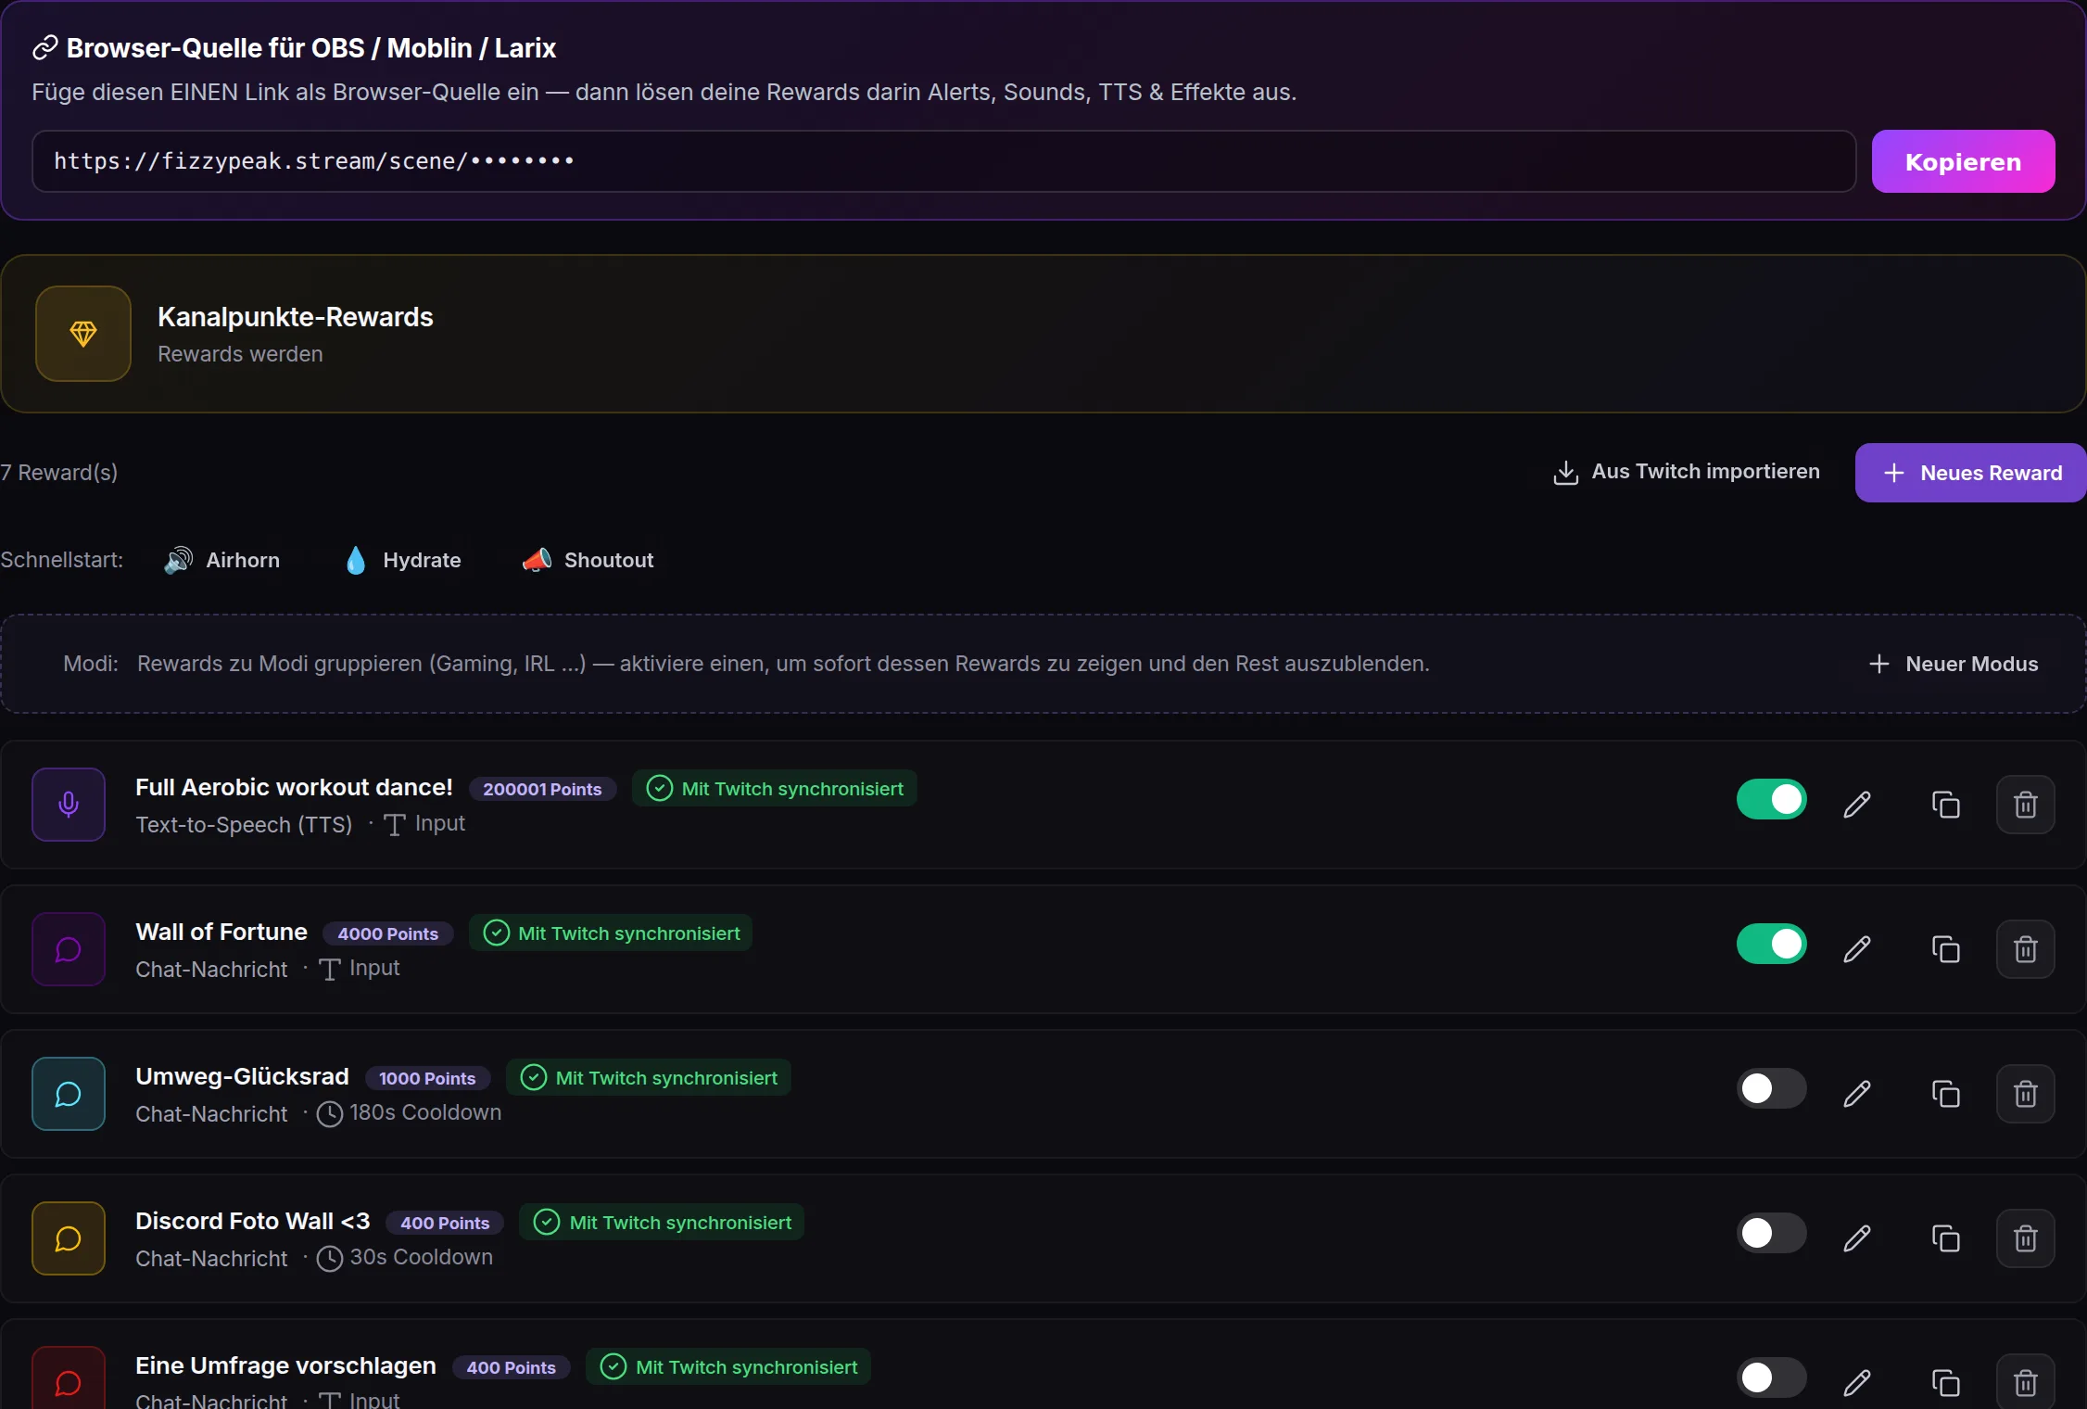Screen dimensions: 2087x1409
Task: Open the Discord Foto Wall <3 title
Action: pyautogui.click(x=253, y=1221)
